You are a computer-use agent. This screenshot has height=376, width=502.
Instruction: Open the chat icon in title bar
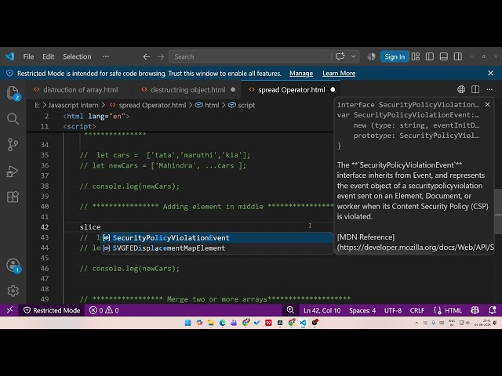[340, 56]
